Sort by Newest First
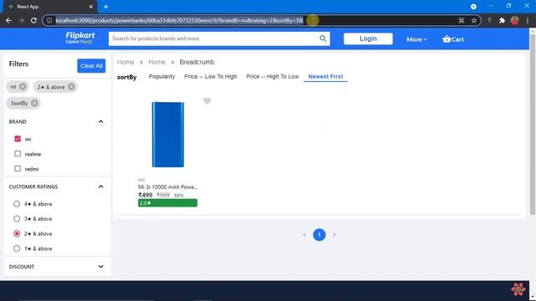Screen dimensions: 536x301 coord(326,76)
